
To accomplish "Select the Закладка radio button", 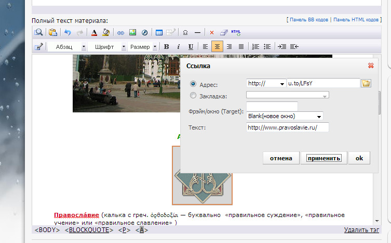I will [x=194, y=95].
